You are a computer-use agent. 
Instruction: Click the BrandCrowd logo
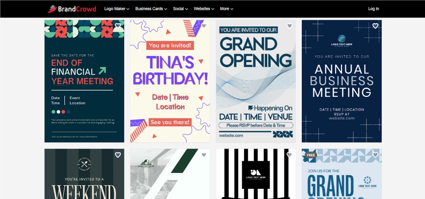(x=72, y=9)
